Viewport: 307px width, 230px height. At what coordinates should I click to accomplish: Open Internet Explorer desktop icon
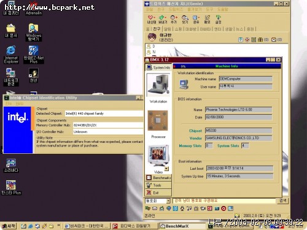click(11, 54)
